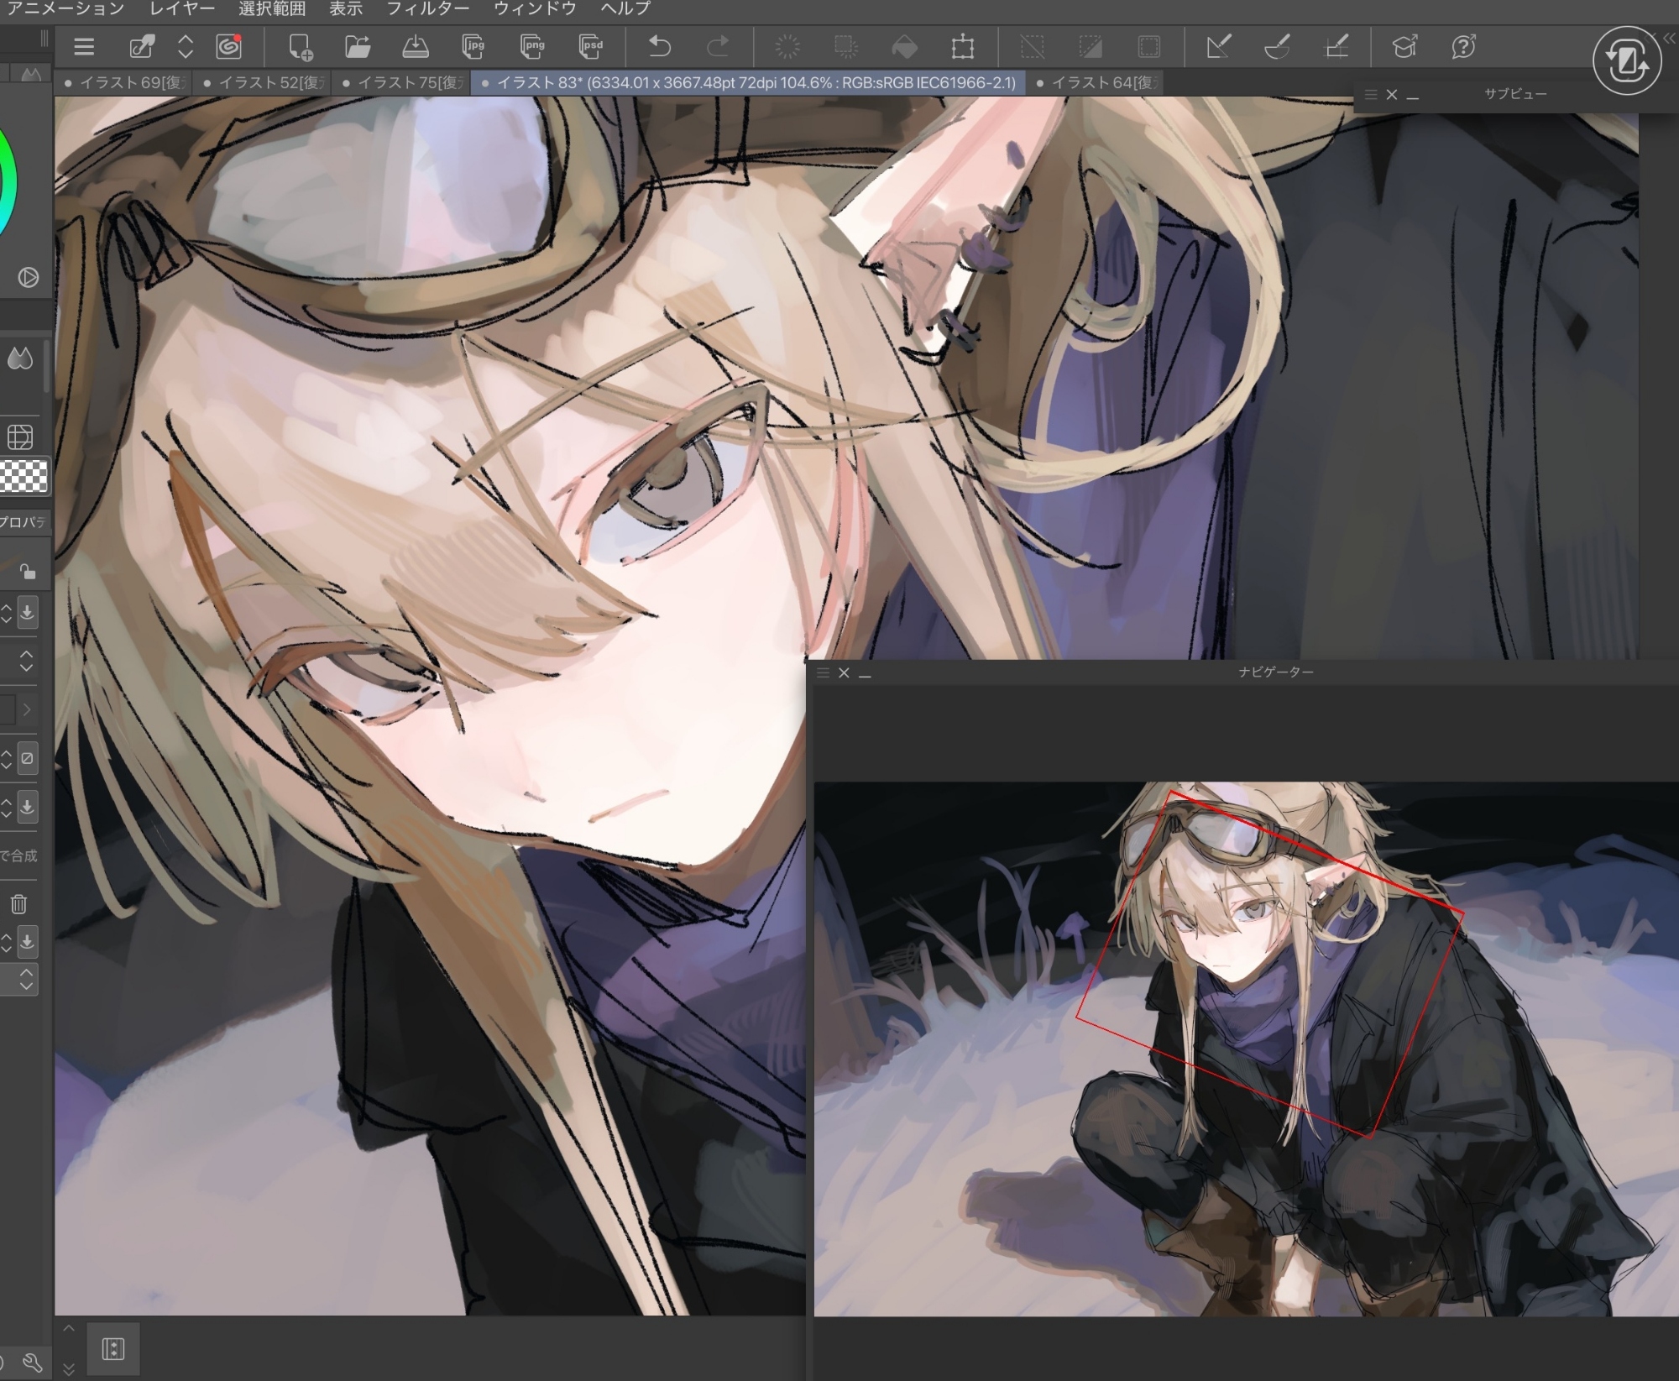
Task: Toggle snap to grid icon
Action: pos(1336,47)
